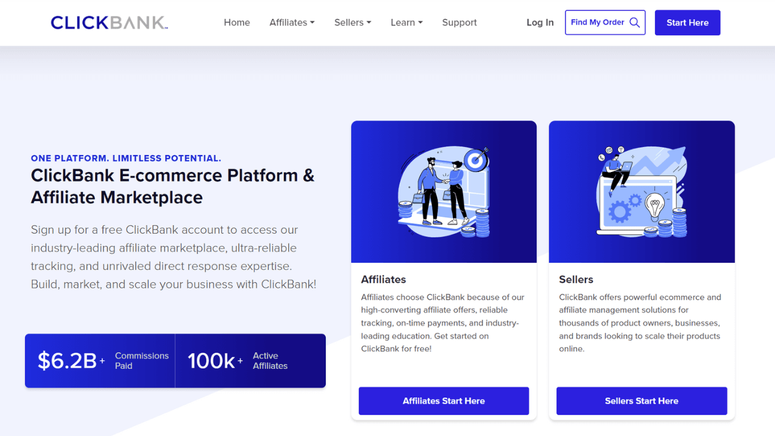Click the Affiliates card description text
Viewport: 775px width, 436px height.
point(443,323)
